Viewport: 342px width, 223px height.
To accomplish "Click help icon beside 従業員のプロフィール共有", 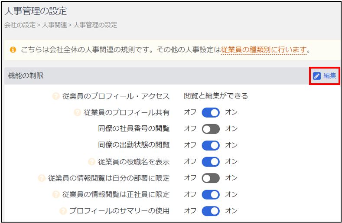I will click(x=77, y=113).
